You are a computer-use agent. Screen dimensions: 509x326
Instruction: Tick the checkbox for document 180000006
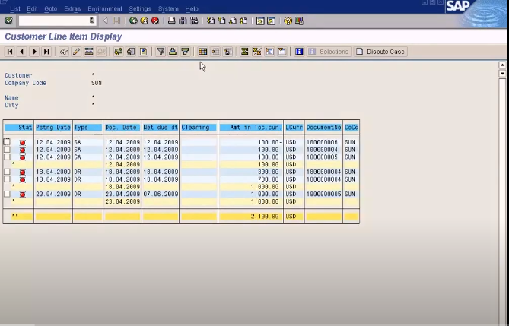tap(7, 142)
